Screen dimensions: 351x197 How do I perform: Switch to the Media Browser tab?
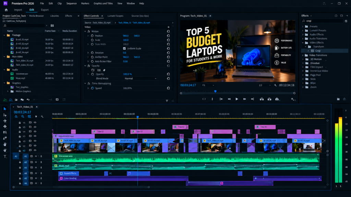pos(36,16)
